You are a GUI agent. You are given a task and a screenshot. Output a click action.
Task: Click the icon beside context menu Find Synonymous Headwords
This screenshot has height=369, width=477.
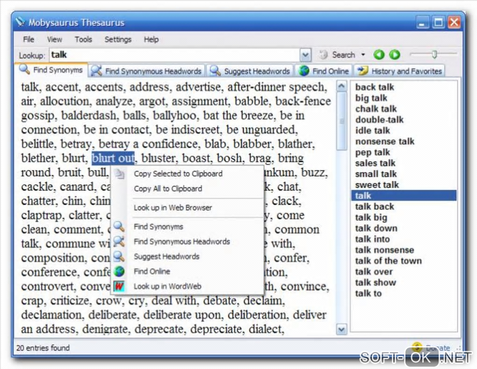pos(119,241)
